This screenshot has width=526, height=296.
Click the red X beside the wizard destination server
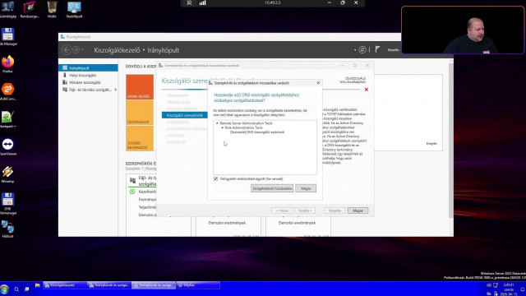[x=367, y=90]
